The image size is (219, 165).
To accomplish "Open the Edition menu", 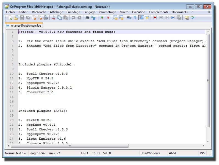I will [23, 12].
